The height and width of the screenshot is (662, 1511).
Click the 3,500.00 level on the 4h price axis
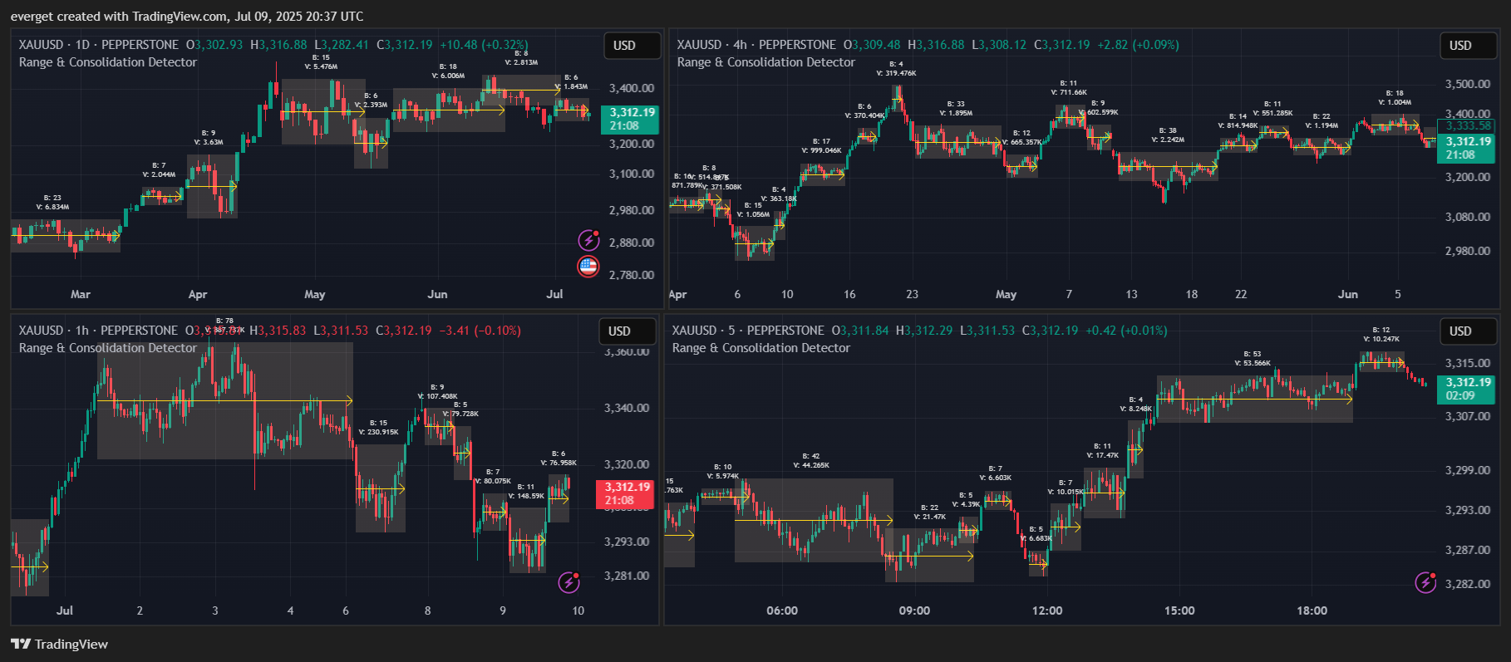[1468, 84]
